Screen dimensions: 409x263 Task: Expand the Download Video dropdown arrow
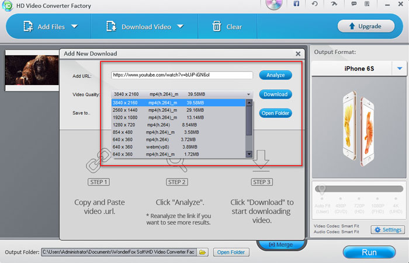pyautogui.click(x=180, y=26)
